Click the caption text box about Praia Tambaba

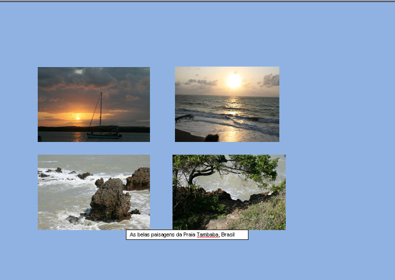[x=187, y=234]
